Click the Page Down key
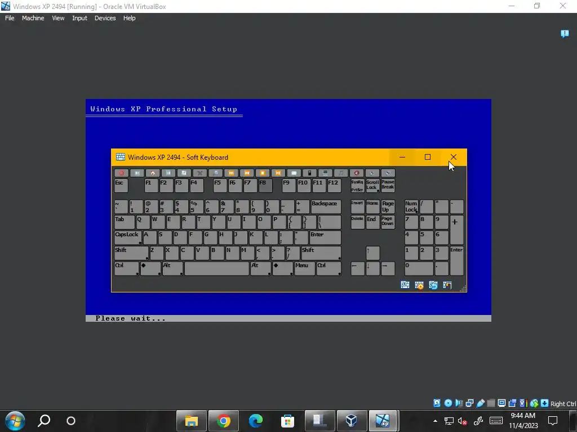Image resolution: width=577 pixels, height=432 pixels. pyautogui.click(x=388, y=222)
